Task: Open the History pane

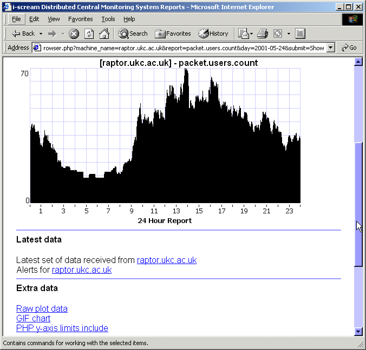Action: click(x=213, y=33)
